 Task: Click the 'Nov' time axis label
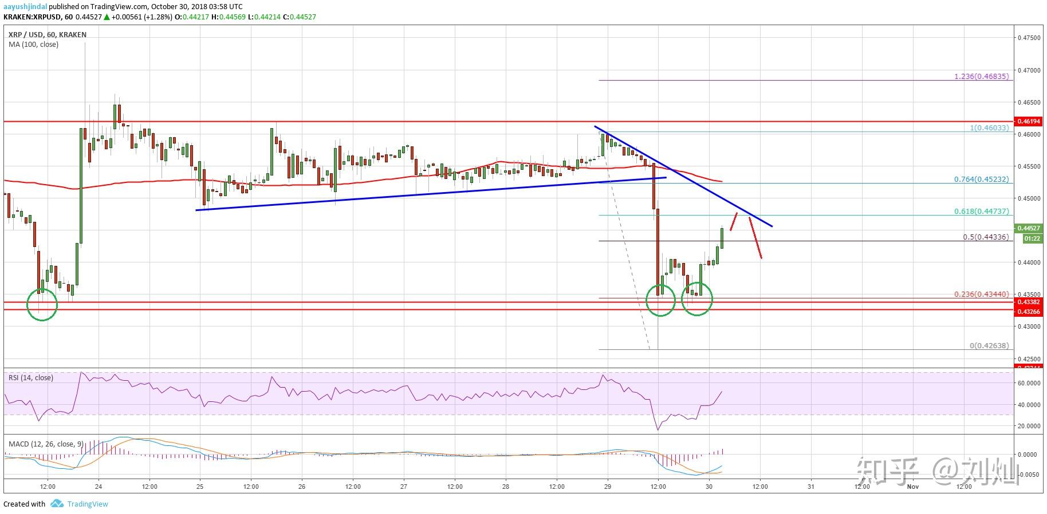click(x=913, y=487)
